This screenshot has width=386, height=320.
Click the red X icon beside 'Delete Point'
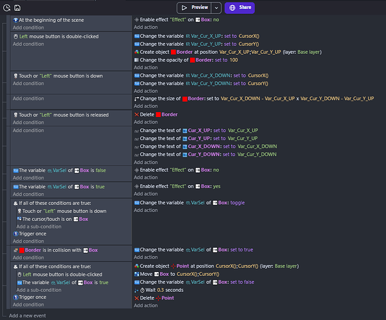(x=137, y=298)
